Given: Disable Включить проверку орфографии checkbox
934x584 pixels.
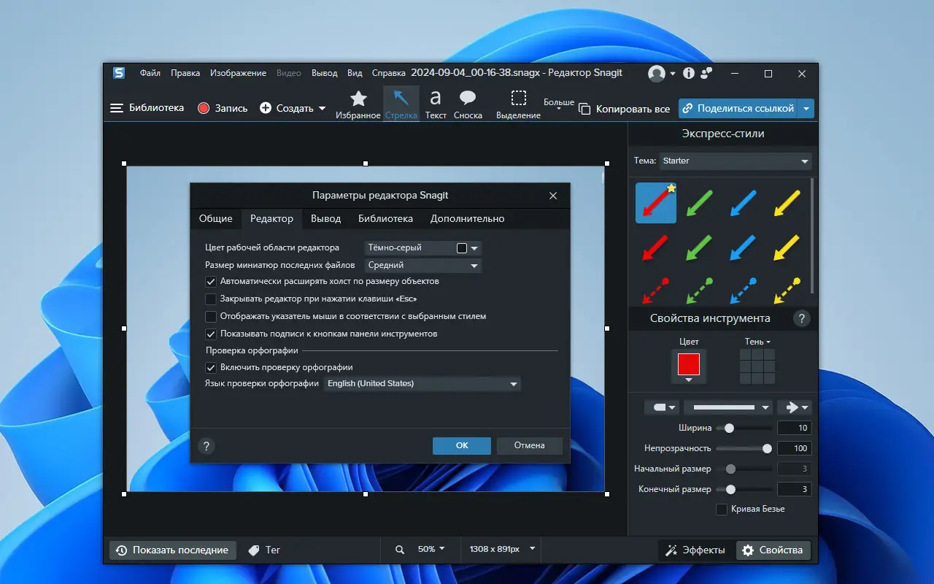Looking at the screenshot, I should (x=211, y=367).
